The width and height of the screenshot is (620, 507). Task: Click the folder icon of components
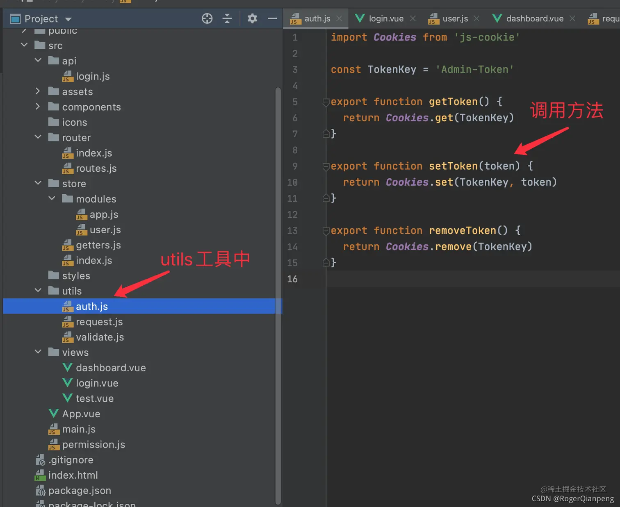coord(54,107)
